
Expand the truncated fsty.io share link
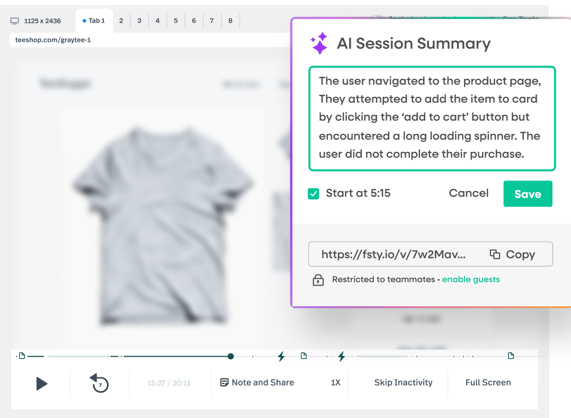click(395, 254)
